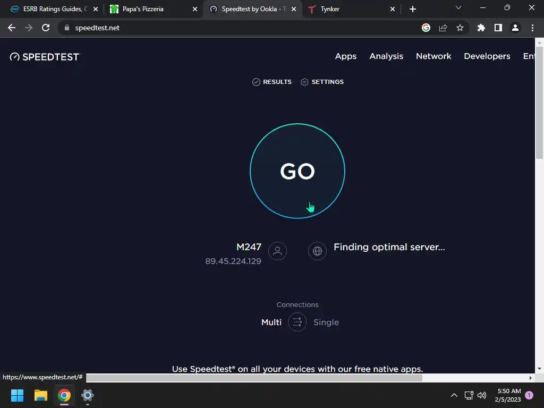The height and width of the screenshot is (408, 544).
Task: Open Chrome profile menu
Action: pos(515,28)
